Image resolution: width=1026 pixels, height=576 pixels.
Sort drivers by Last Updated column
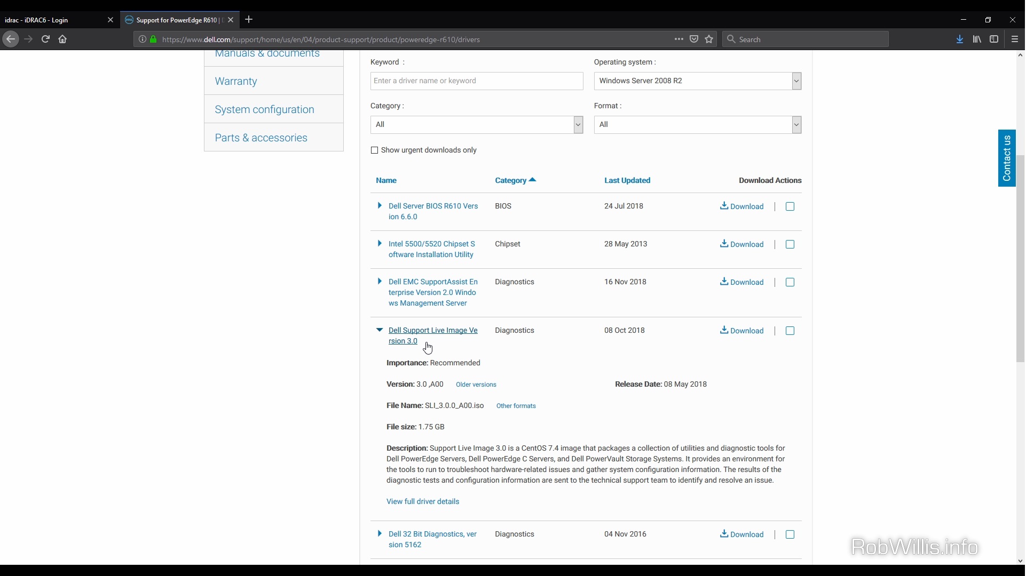(x=628, y=181)
